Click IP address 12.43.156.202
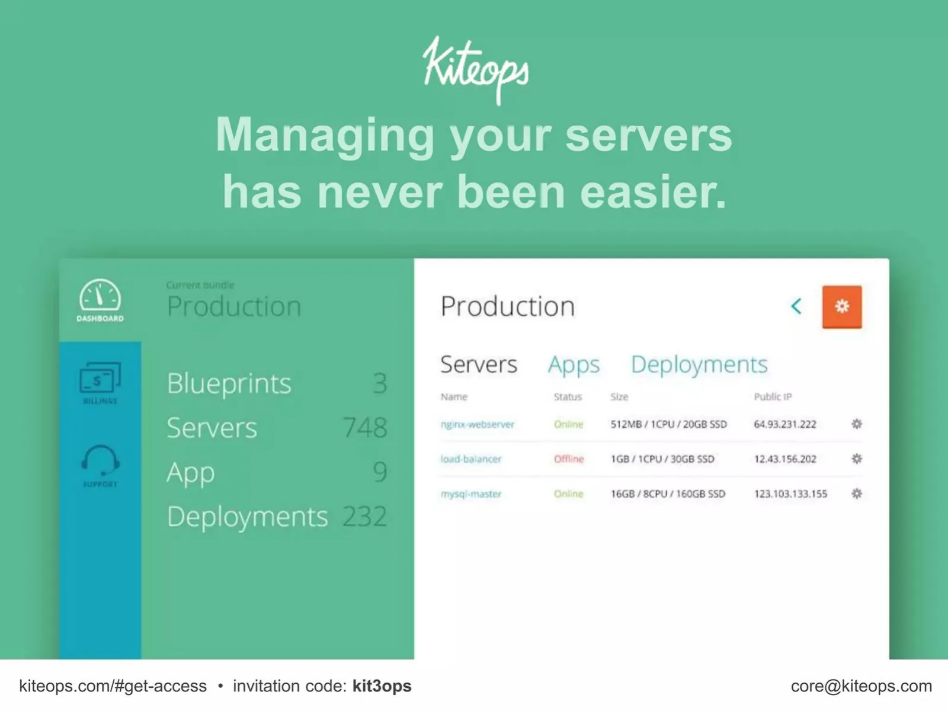Image resolution: width=948 pixels, height=711 pixels. coord(785,459)
